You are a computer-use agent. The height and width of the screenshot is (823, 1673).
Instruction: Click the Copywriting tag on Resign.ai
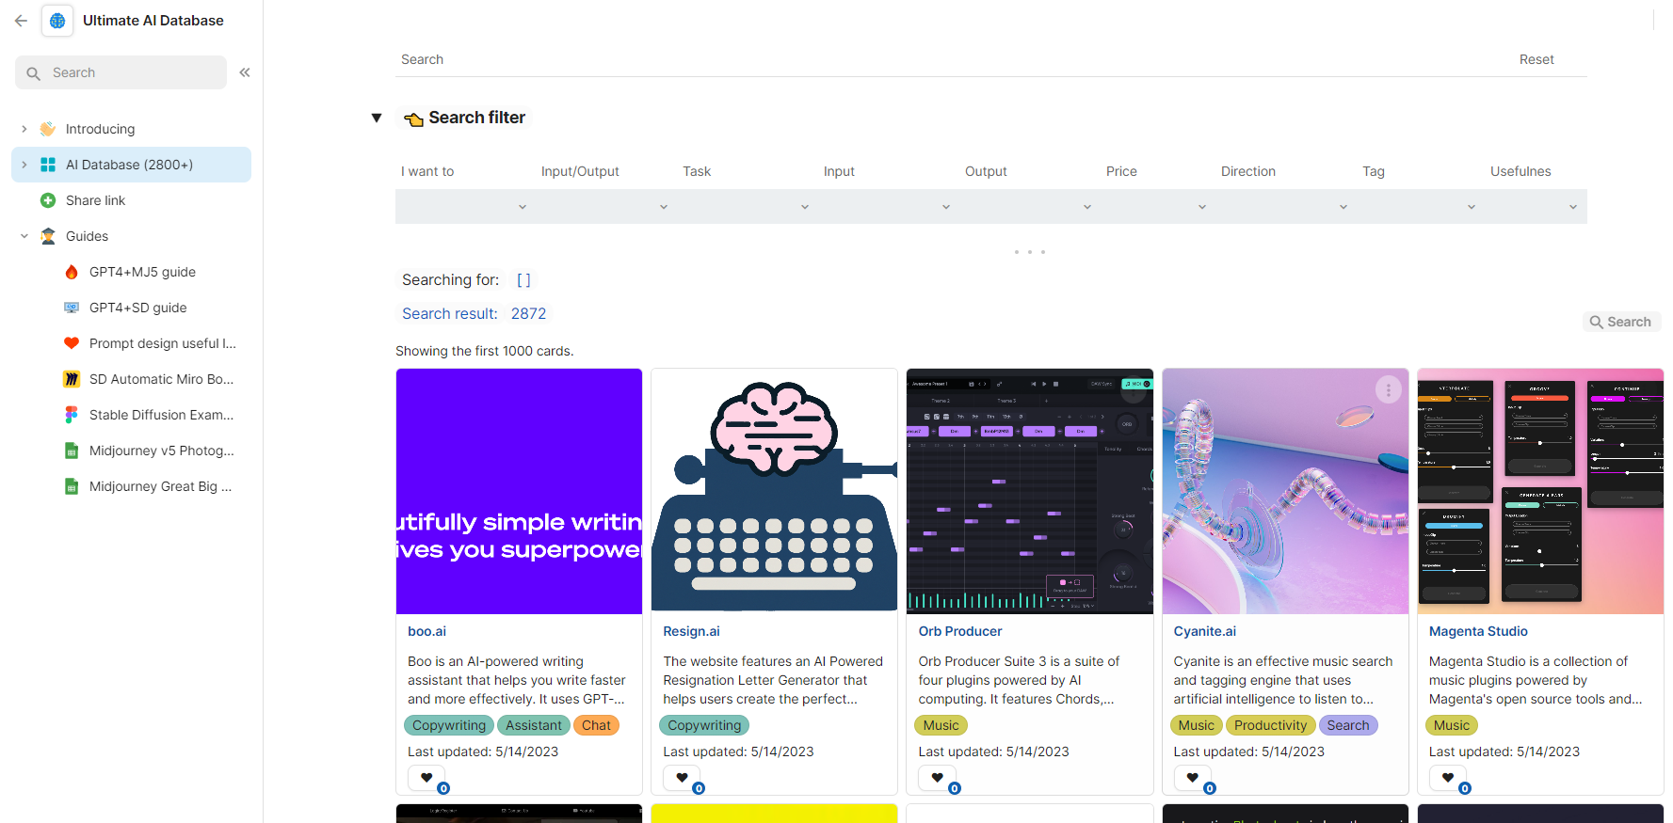click(704, 725)
